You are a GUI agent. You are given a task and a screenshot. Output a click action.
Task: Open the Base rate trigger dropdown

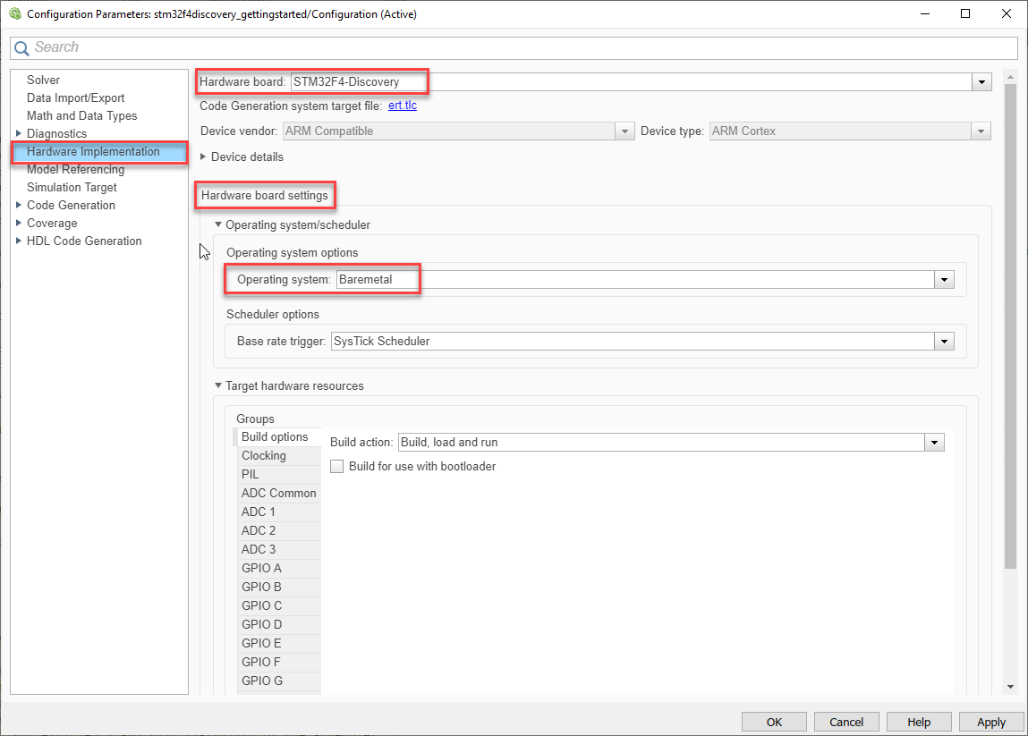click(944, 342)
